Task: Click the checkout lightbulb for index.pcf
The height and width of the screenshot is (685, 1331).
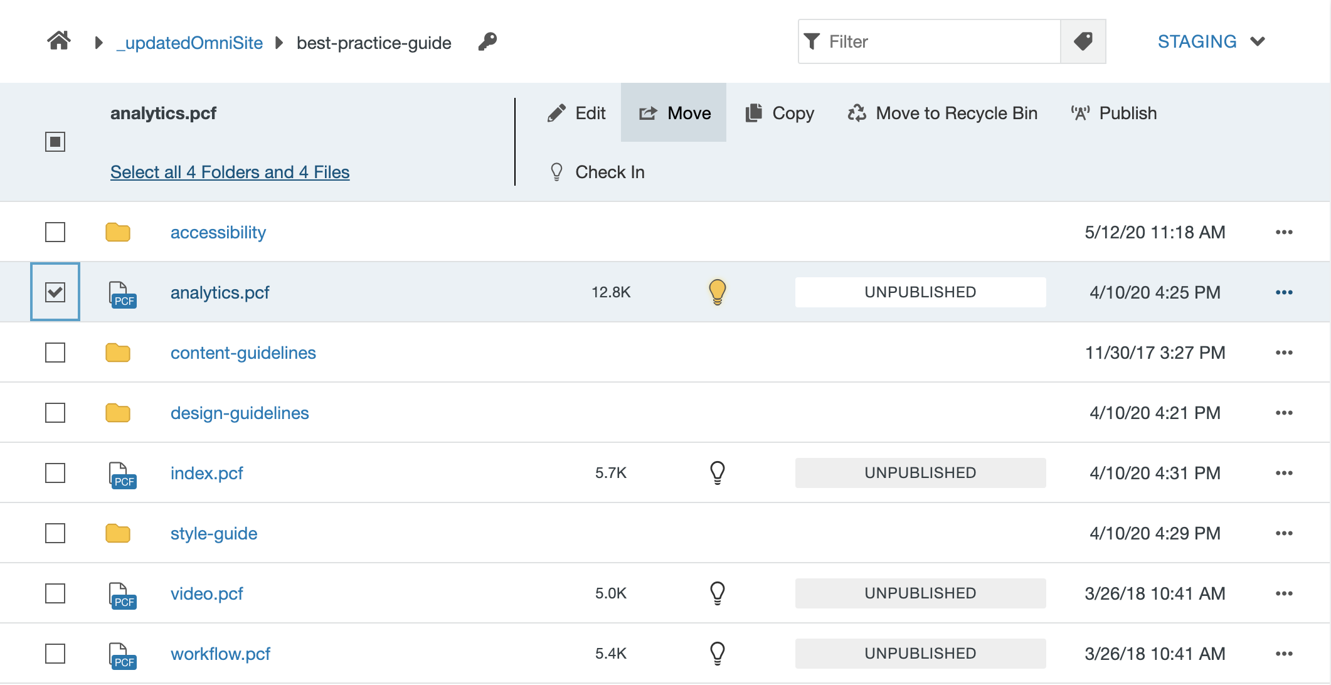Action: [x=717, y=472]
